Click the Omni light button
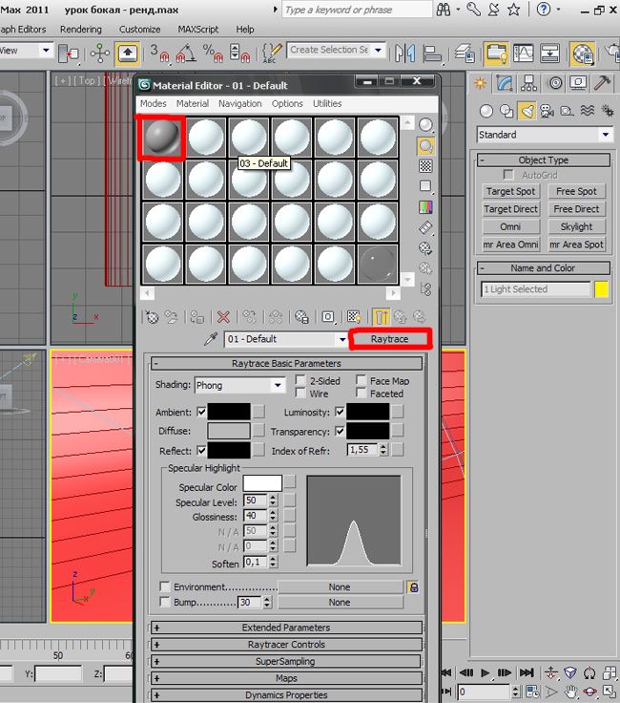Viewport: 620px width, 703px height. coord(510,227)
